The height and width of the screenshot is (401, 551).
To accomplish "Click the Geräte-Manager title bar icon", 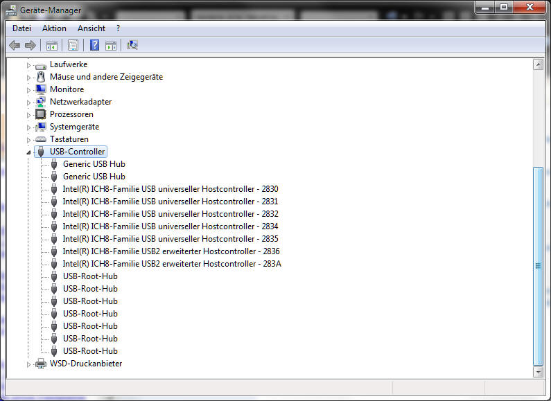I will click(x=11, y=10).
